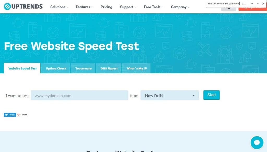Switch to the What's My IP tab

[137, 68]
